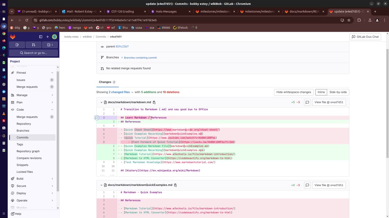Bookmark this page with the star icon

pyautogui.click(x=349, y=20)
